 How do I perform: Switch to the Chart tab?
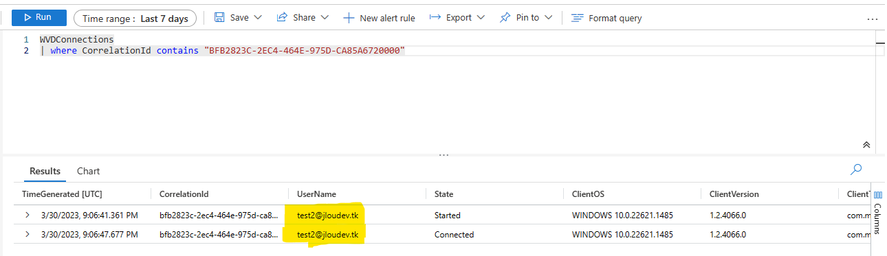88,171
